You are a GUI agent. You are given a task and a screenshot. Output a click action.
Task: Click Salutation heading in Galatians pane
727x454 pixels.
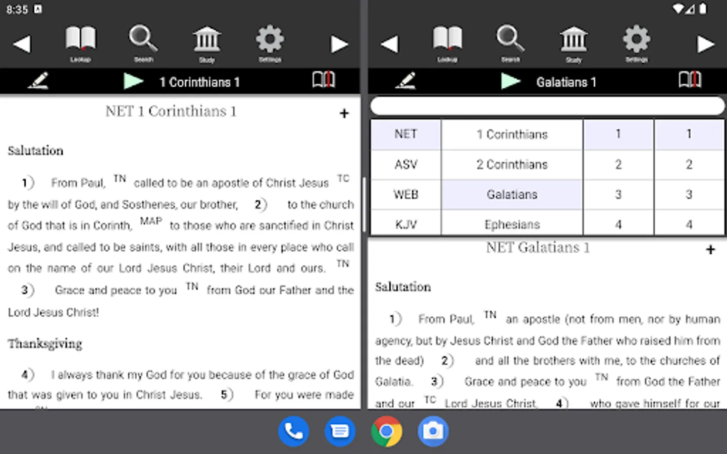[x=403, y=287]
